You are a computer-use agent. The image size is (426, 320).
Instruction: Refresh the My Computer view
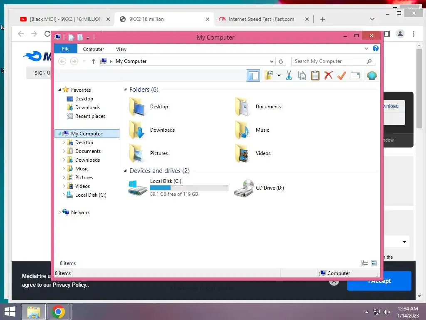281,61
